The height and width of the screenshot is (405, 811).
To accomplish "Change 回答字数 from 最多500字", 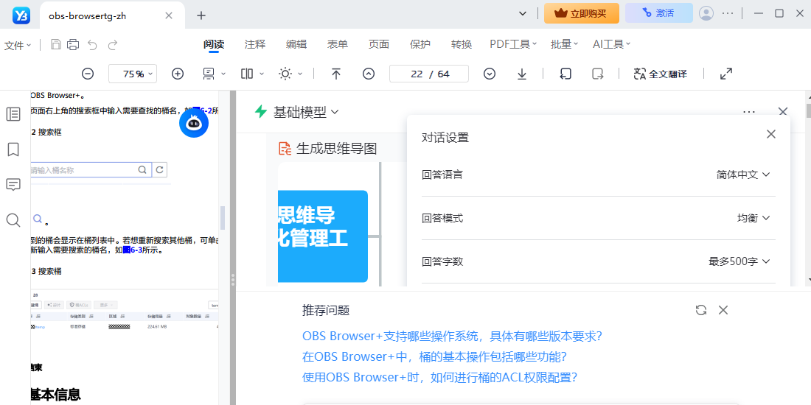I will click(739, 261).
